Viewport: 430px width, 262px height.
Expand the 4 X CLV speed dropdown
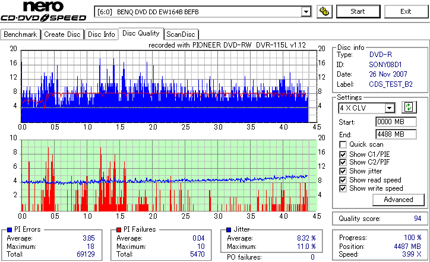coord(389,108)
